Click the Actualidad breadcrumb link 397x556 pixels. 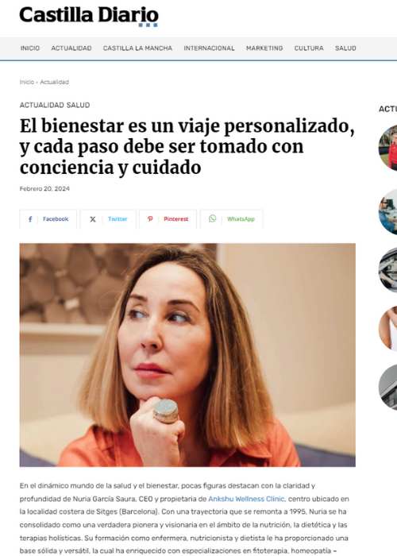coord(54,82)
